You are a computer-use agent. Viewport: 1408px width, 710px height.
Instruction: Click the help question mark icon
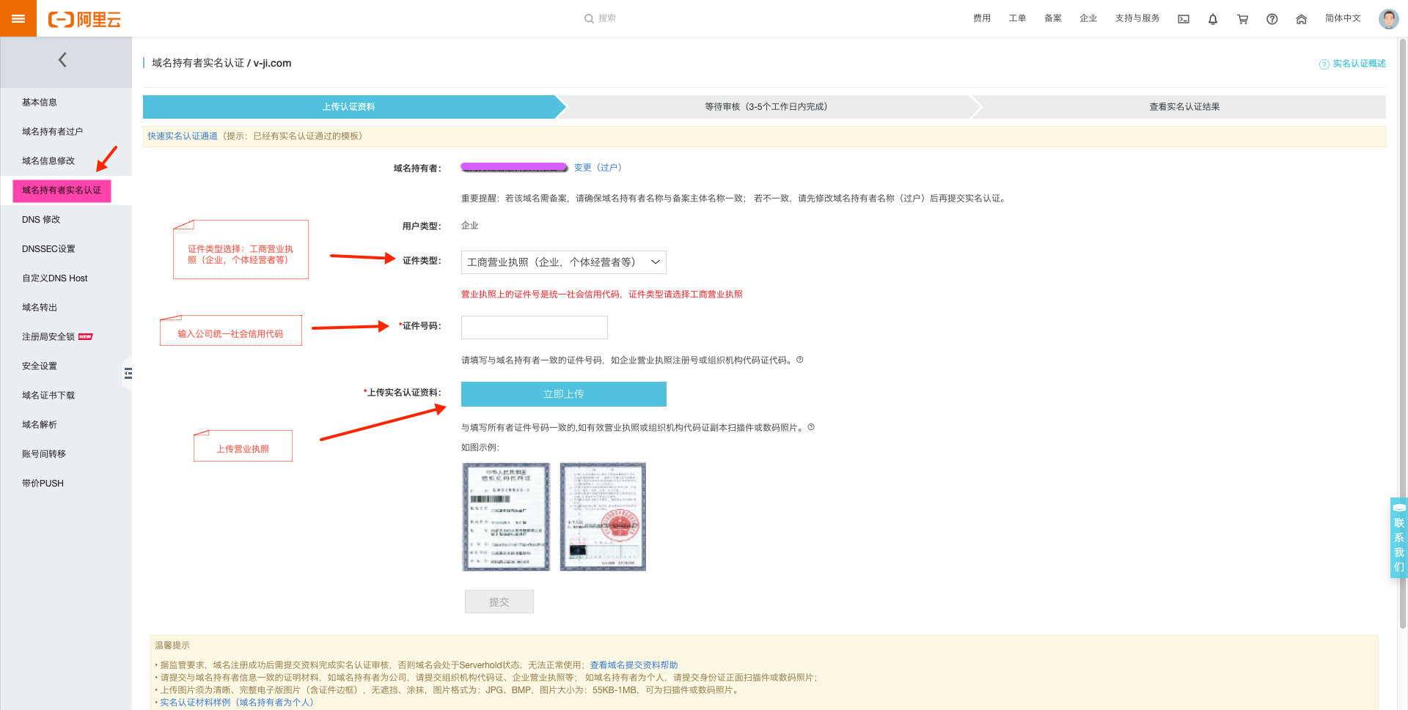click(1272, 19)
